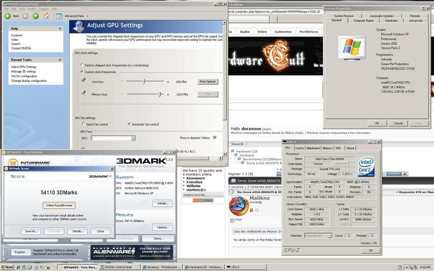Click the green Back arrow icon
The height and width of the screenshot is (271, 434).
tap(8, 16)
